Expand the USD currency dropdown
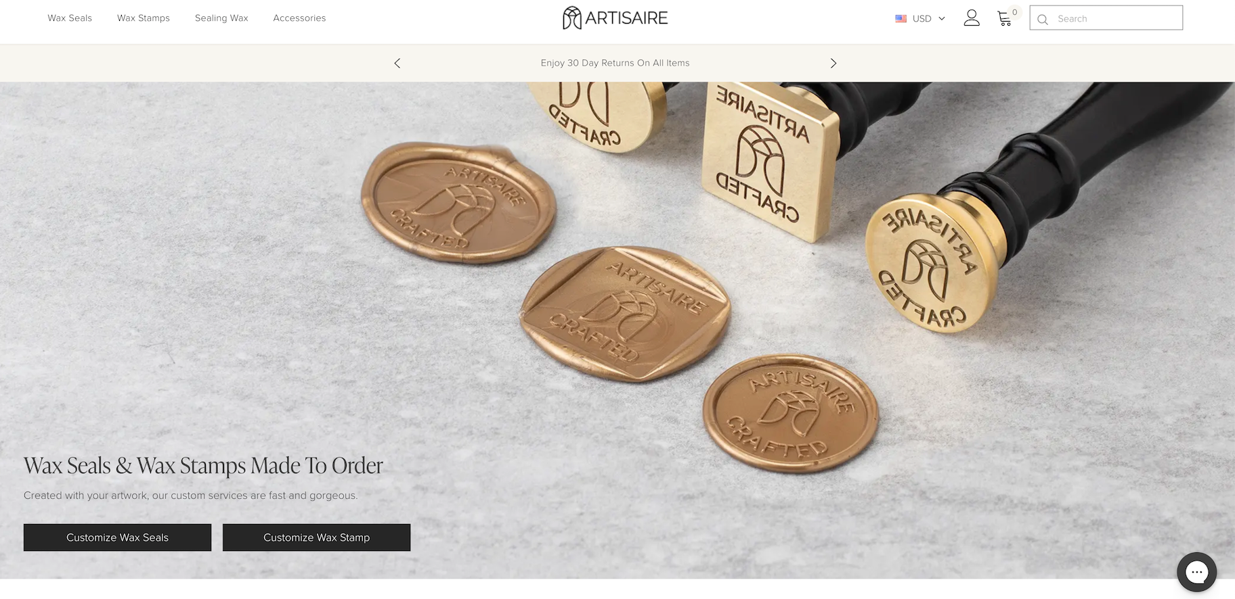The width and height of the screenshot is (1235, 599). [920, 19]
